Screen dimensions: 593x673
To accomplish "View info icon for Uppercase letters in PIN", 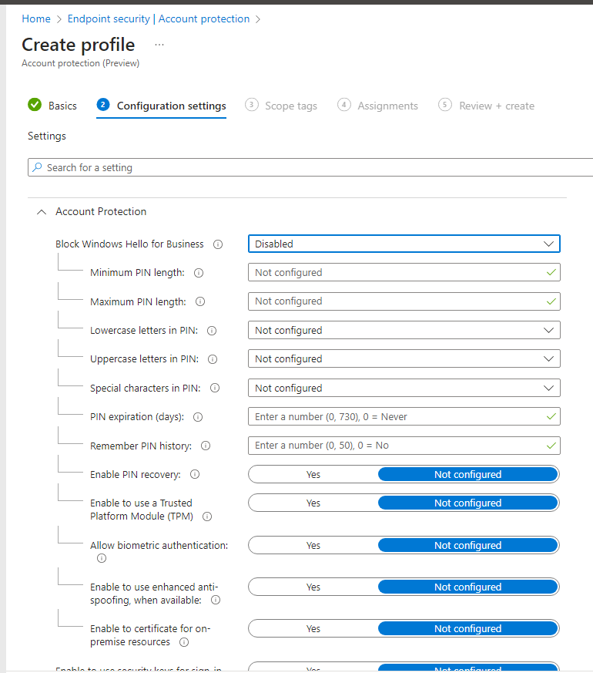I will 213,359.
